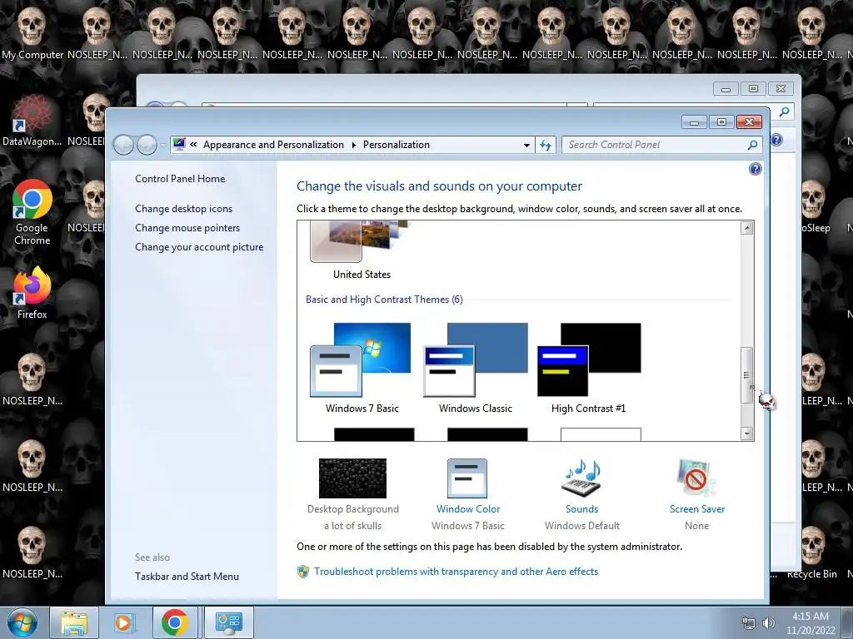The image size is (853, 639).
Task: Open Change desktop icons link
Action: click(183, 209)
